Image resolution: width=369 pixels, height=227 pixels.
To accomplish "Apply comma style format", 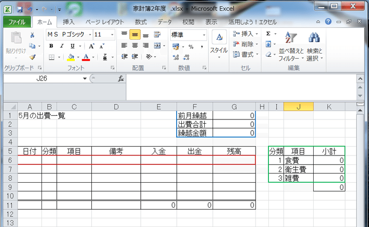I will [202, 47].
